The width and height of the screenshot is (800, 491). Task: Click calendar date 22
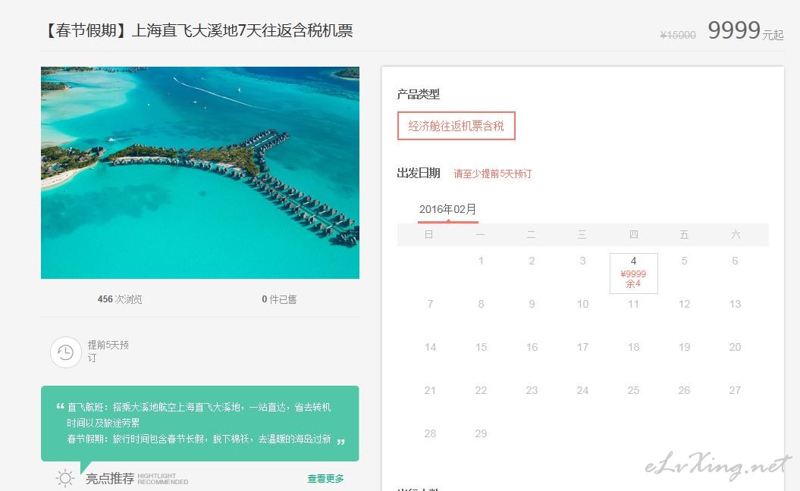click(x=481, y=390)
